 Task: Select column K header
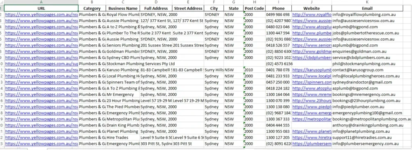point(368,2)
